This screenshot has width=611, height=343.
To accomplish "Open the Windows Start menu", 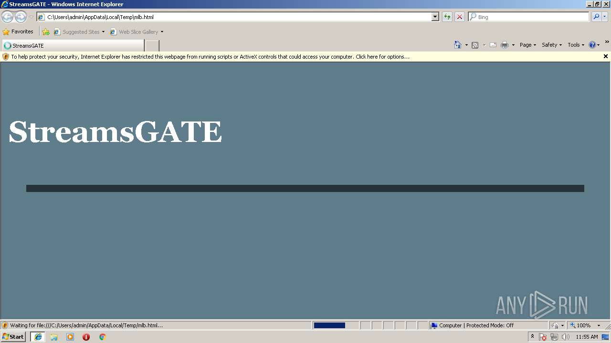I will [13, 337].
